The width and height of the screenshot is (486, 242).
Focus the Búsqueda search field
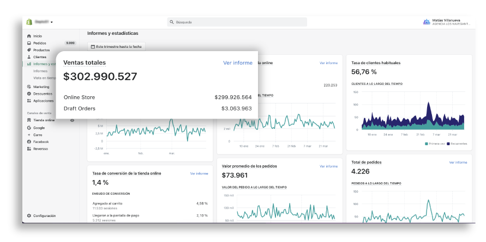237,22
